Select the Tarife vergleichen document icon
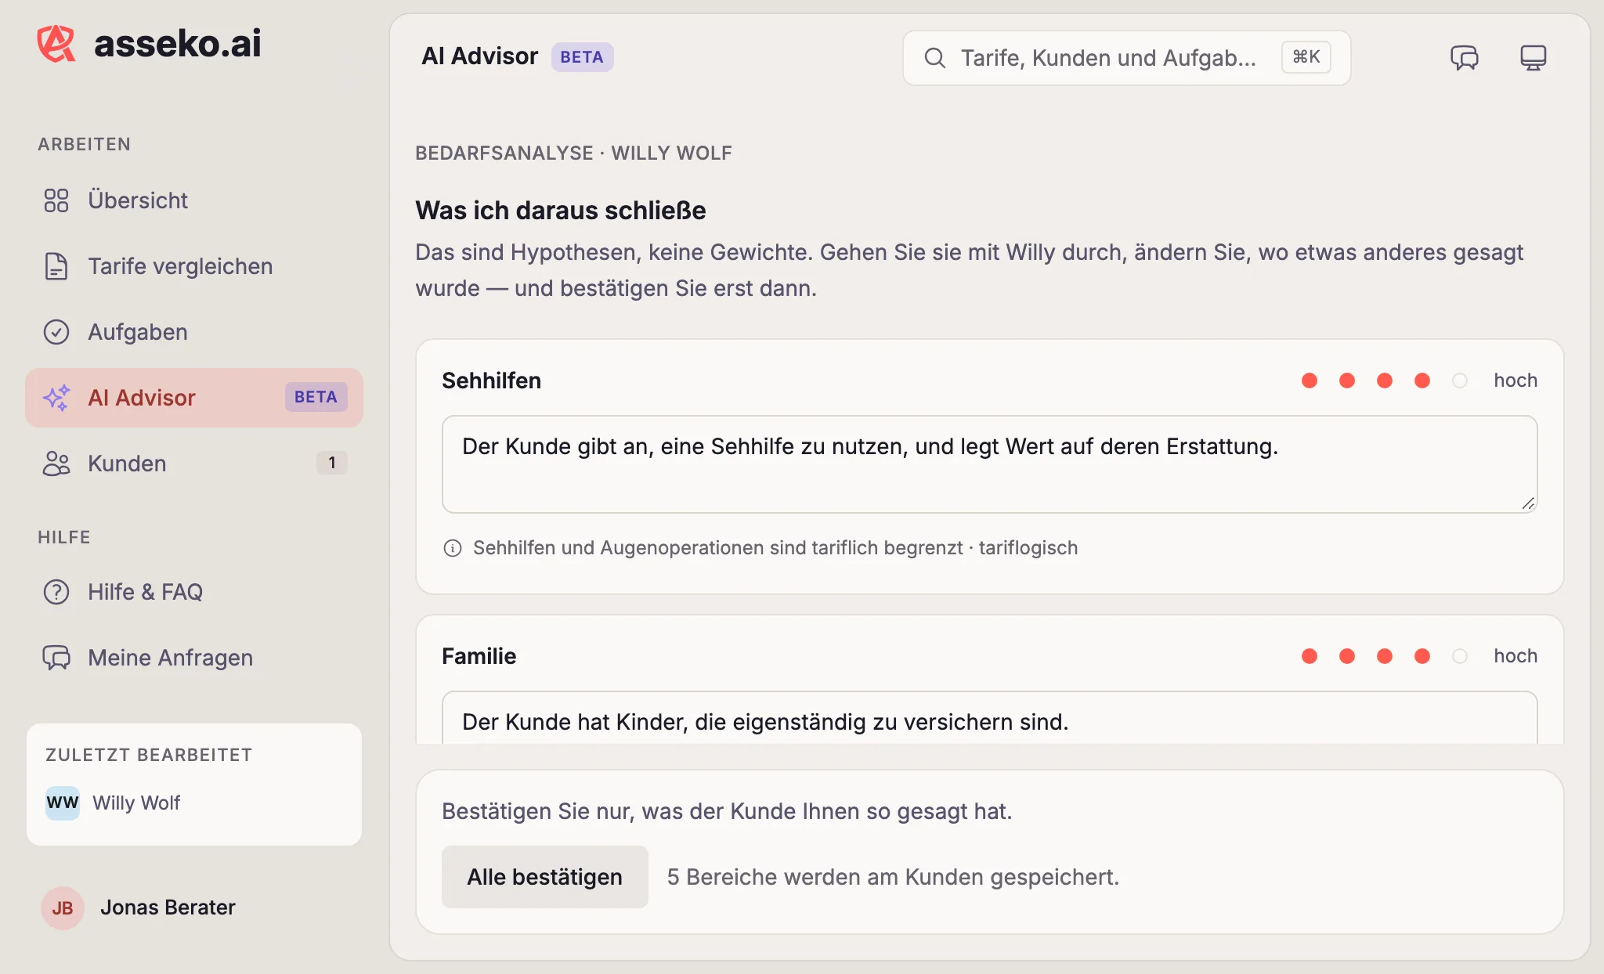The image size is (1604, 974). [56, 266]
